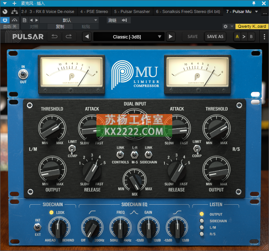Click the 复制 copy button
Image resolution: width=269 pixels, height=251 pixels.
click(60, 27)
